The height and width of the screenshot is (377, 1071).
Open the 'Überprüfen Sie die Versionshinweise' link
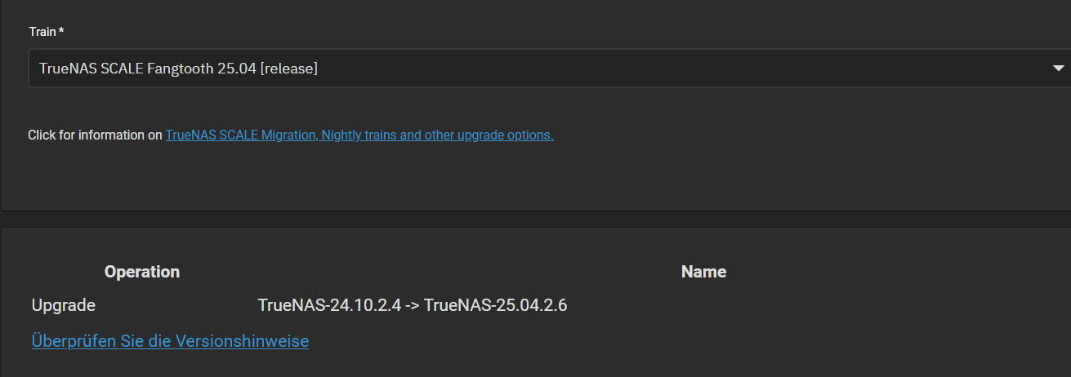click(170, 341)
